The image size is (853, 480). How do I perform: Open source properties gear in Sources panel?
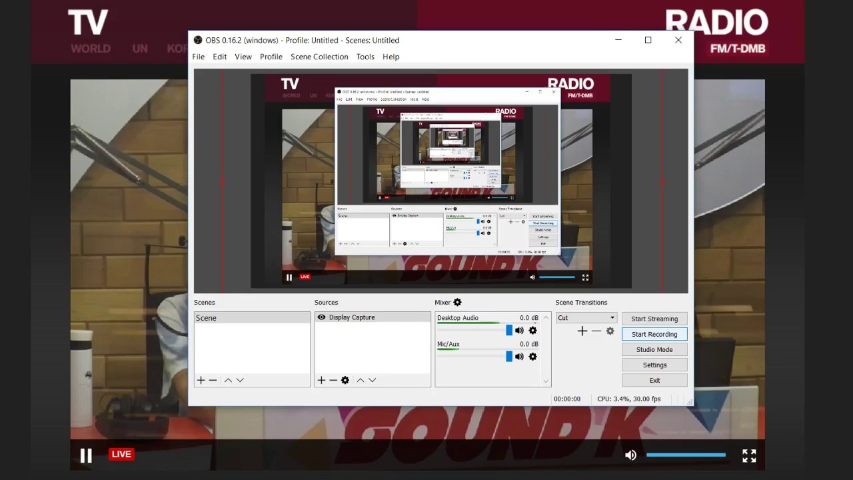point(345,380)
